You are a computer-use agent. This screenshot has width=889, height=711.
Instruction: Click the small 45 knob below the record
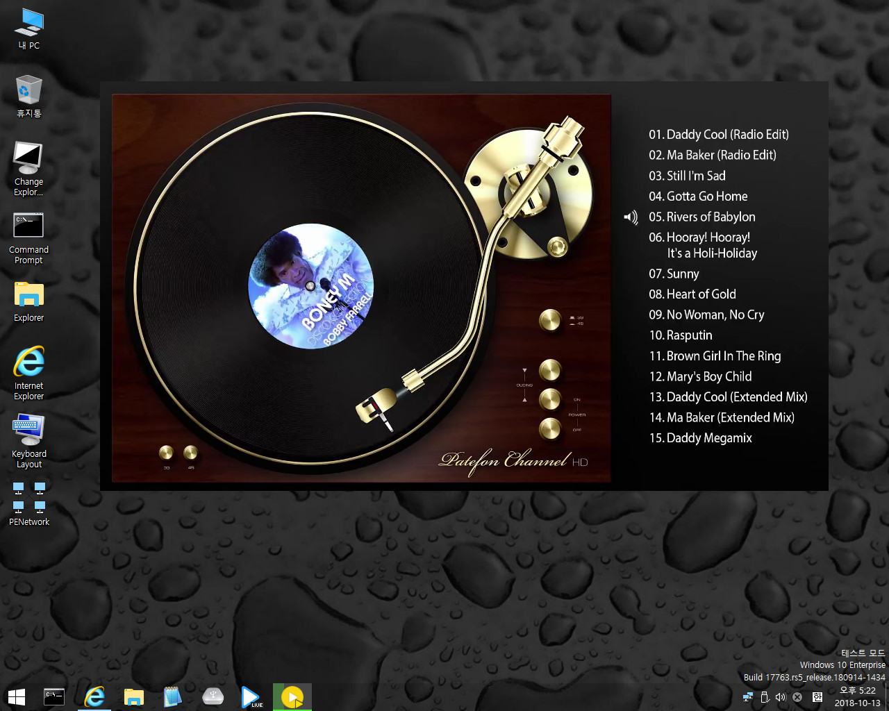point(190,453)
